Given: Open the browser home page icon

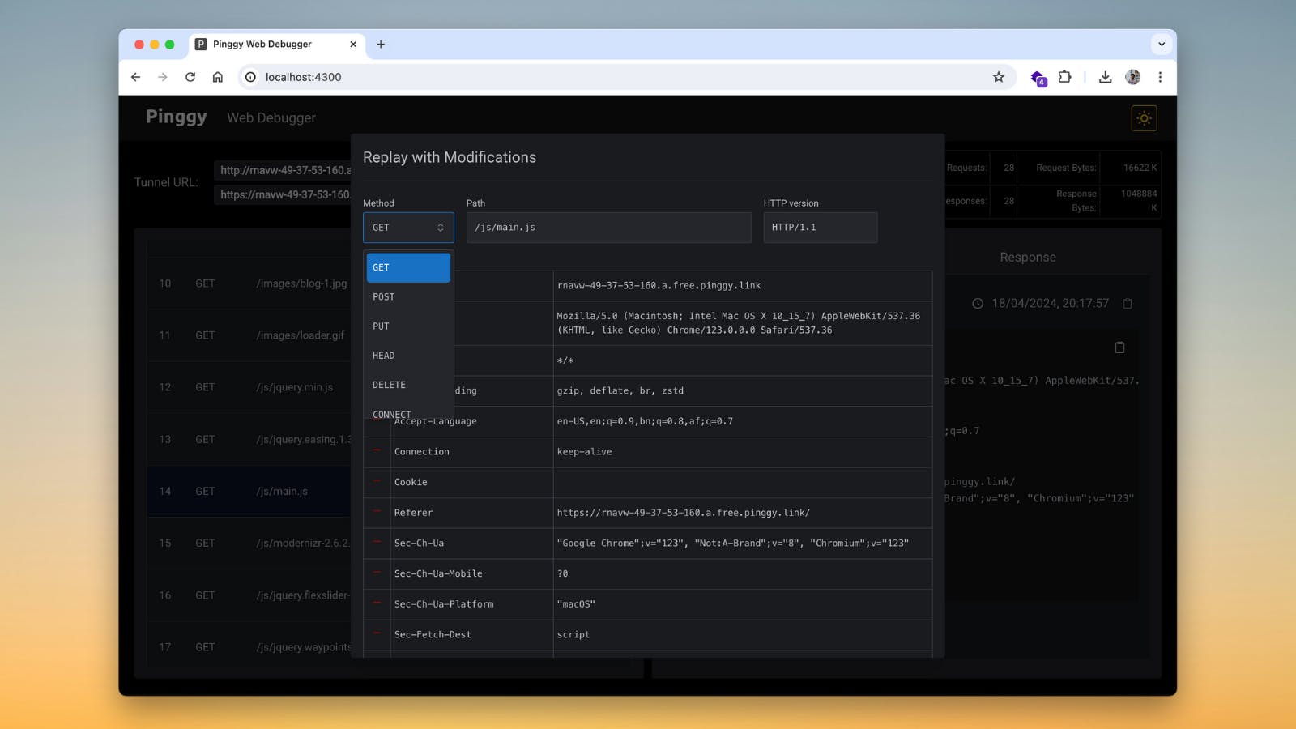Looking at the screenshot, I should [218, 77].
